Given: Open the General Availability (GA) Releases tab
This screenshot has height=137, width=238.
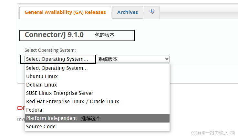Looking at the screenshot, I should tap(65, 13).
